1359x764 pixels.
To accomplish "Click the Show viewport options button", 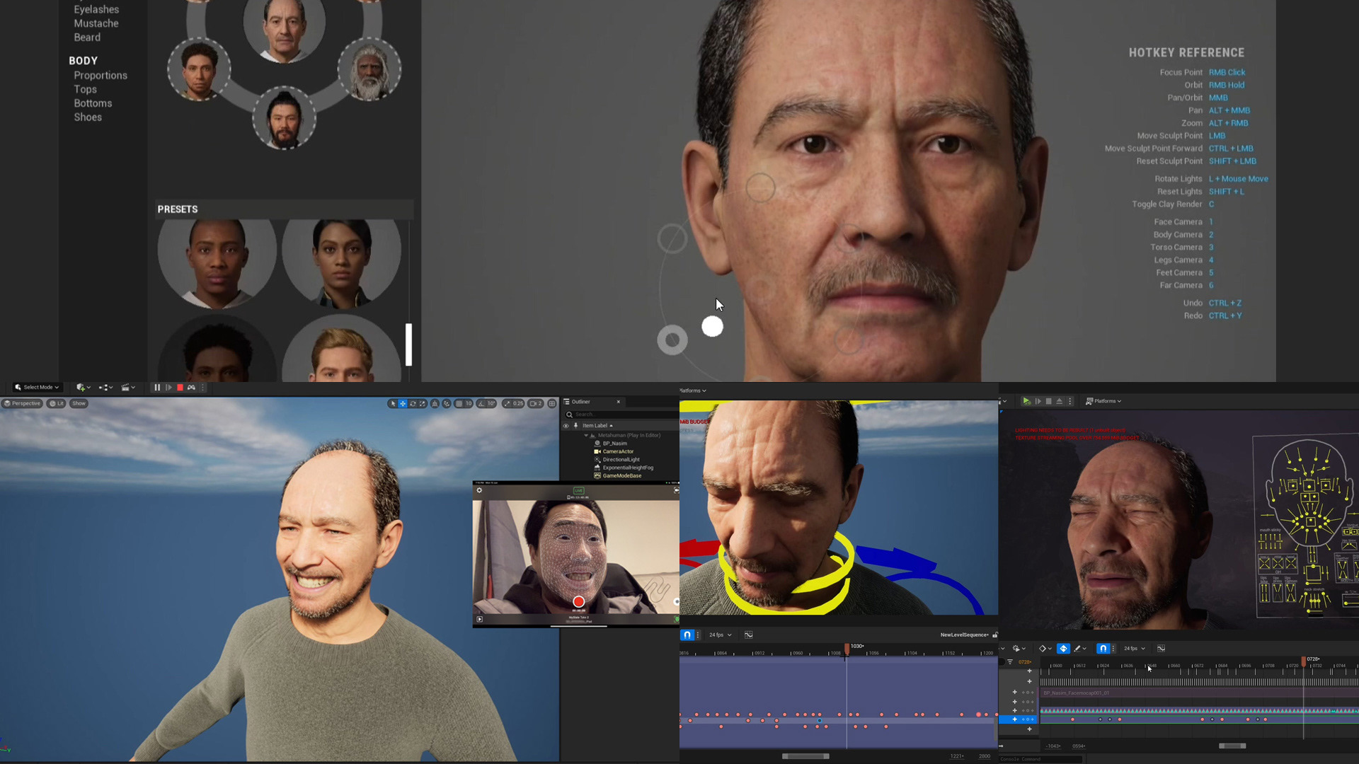I will (x=79, y=404).
